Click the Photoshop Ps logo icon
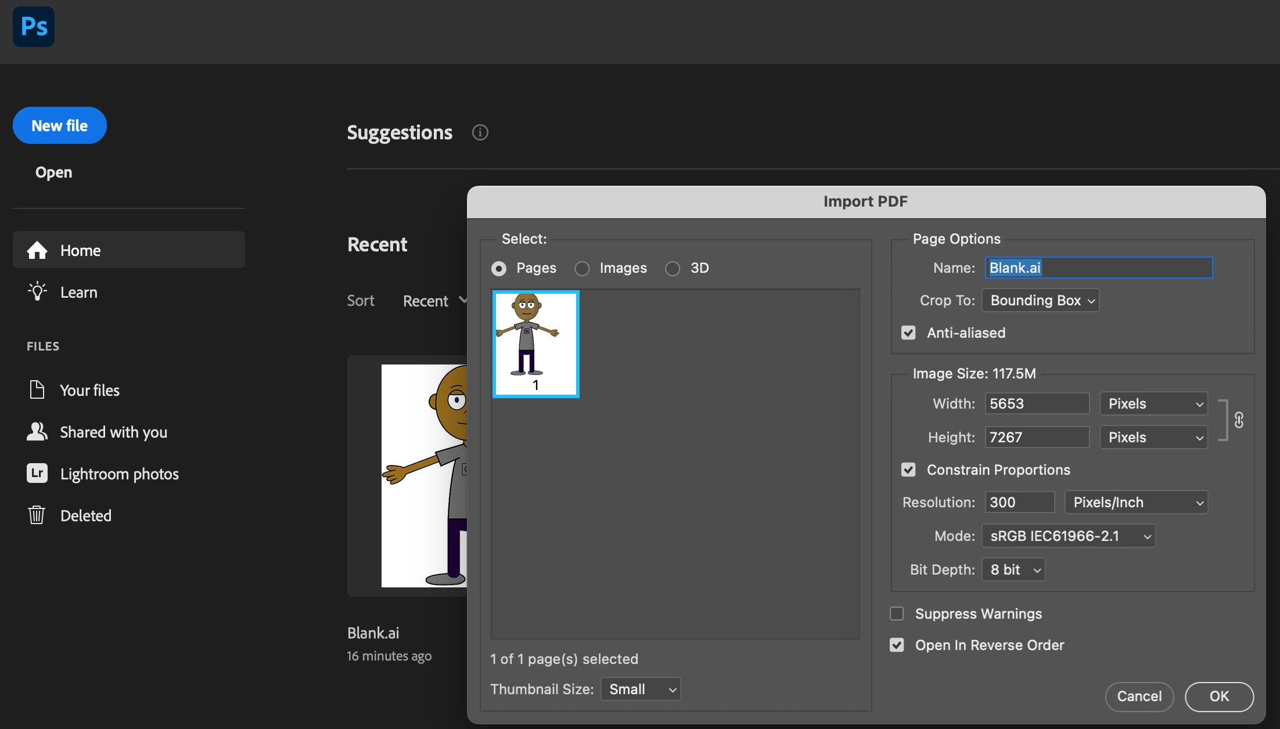This screenshot has width=1280, height=729. (x=34, y=27)
